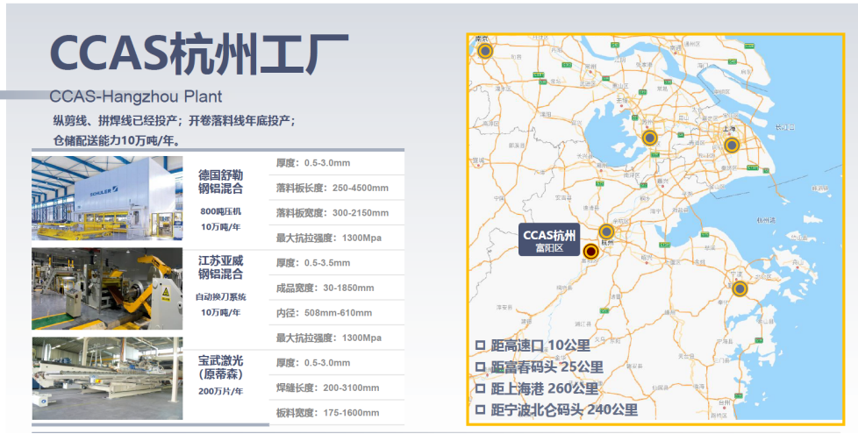Open the laser welding line photo
The image size is (858, 434).
(107, 378)
